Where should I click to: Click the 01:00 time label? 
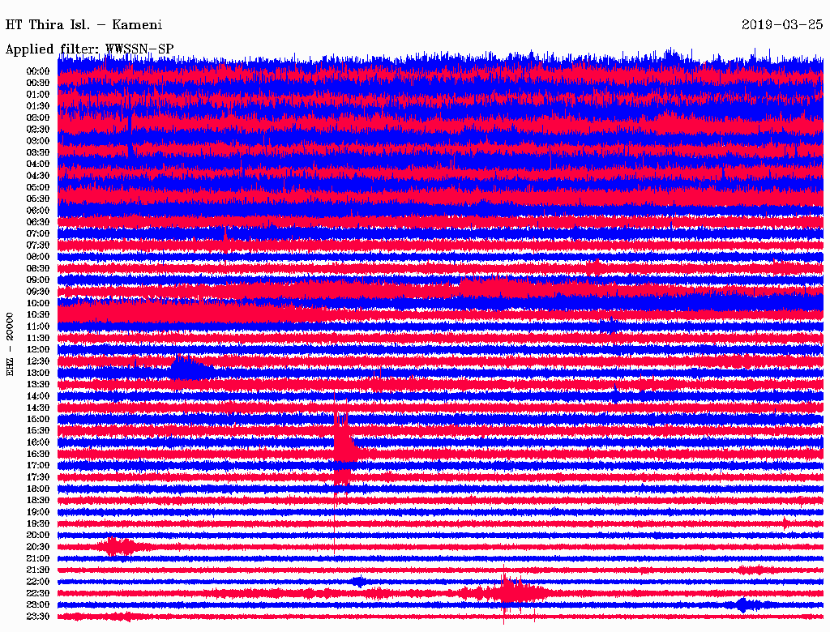click(x=38, y=95)
